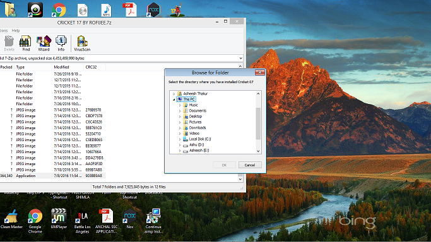
Task: Open the Help menu in the archive window
Action: (x=16, y=30)
